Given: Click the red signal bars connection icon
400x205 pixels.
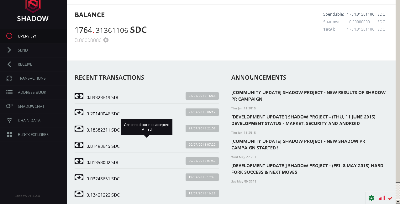Looking at the screenshot, I should coord(381,198).
